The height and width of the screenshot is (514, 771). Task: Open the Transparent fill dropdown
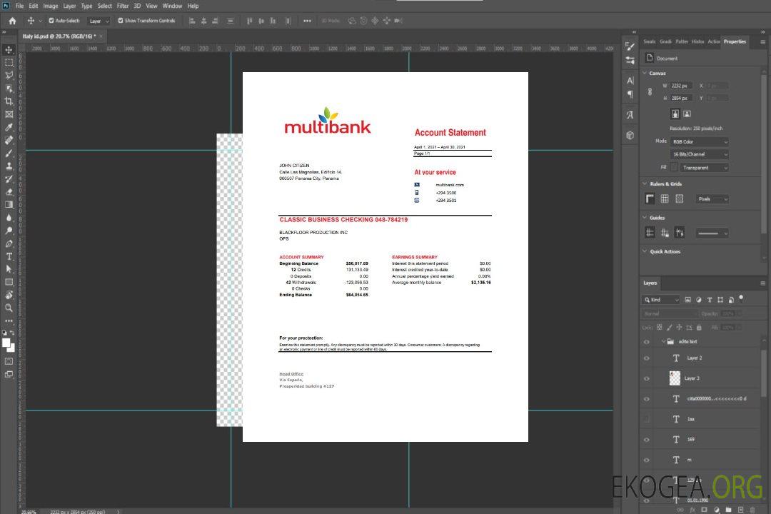pyautogui.click(x=704, y=168)
